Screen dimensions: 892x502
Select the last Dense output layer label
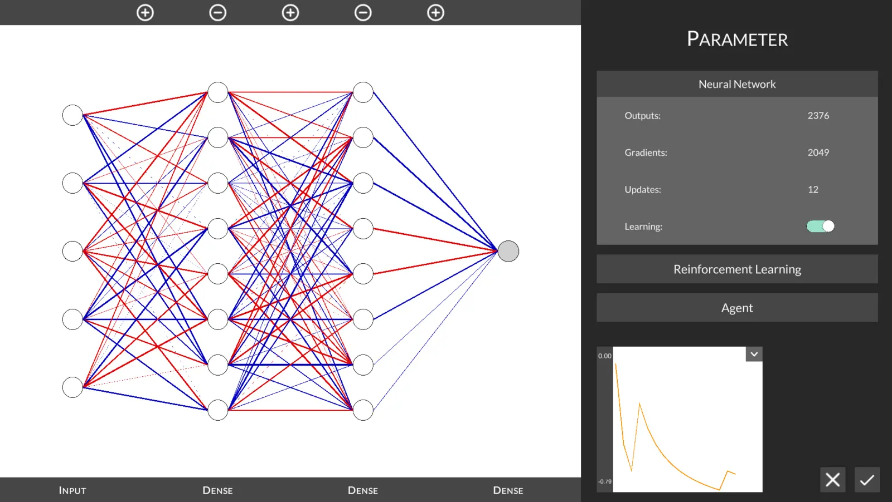pos(508,490)
